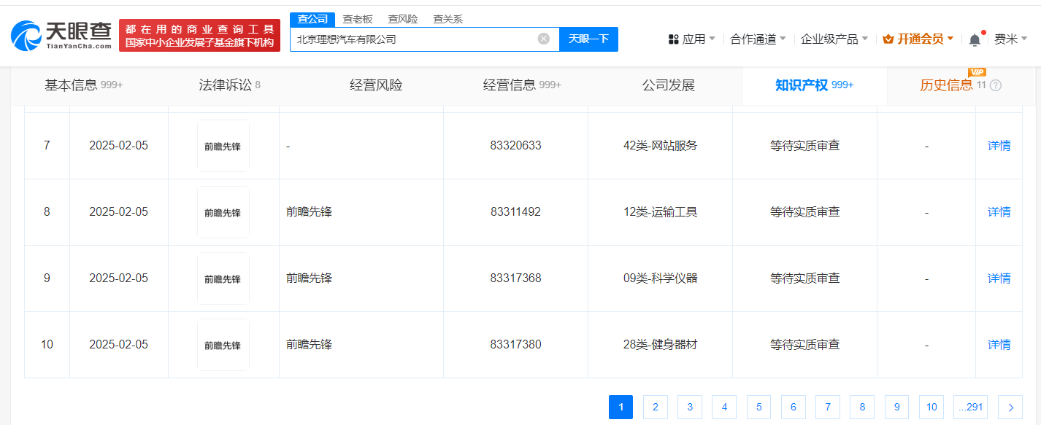
Task: Open the 费米 user account menu
Action: point(1010,39)
